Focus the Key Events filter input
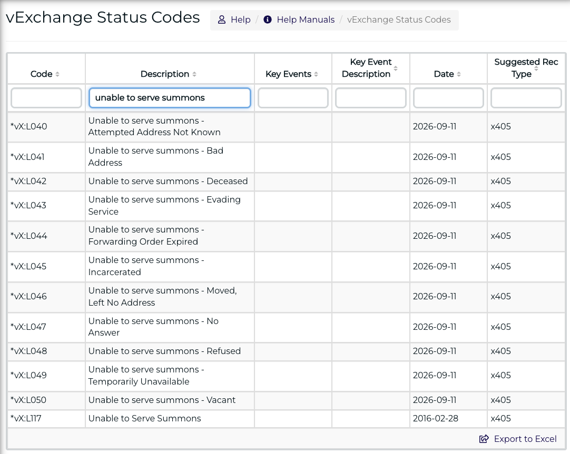This screenshot has width=570, height=454. [293, 98]
